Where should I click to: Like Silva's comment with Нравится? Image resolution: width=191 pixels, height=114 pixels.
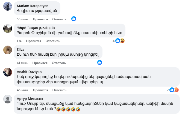pos(40,63)
